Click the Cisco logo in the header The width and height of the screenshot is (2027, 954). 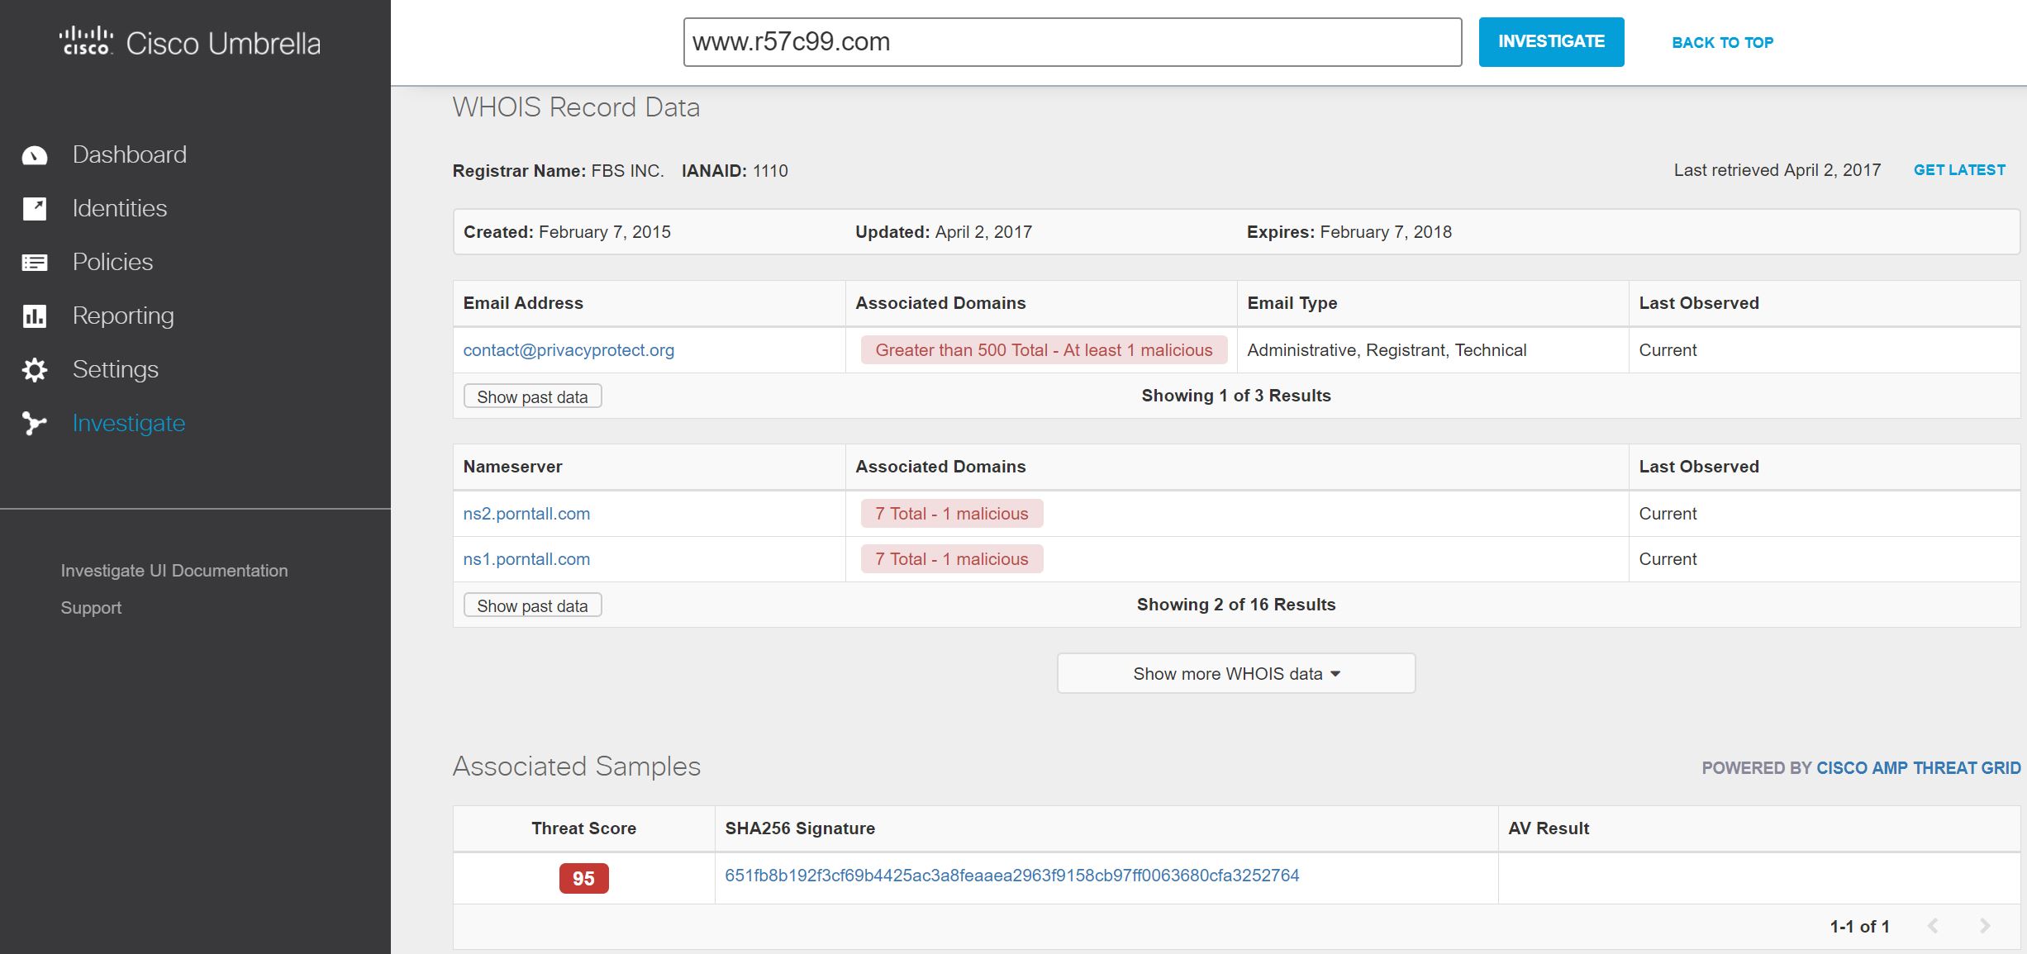tap(86, 41)
